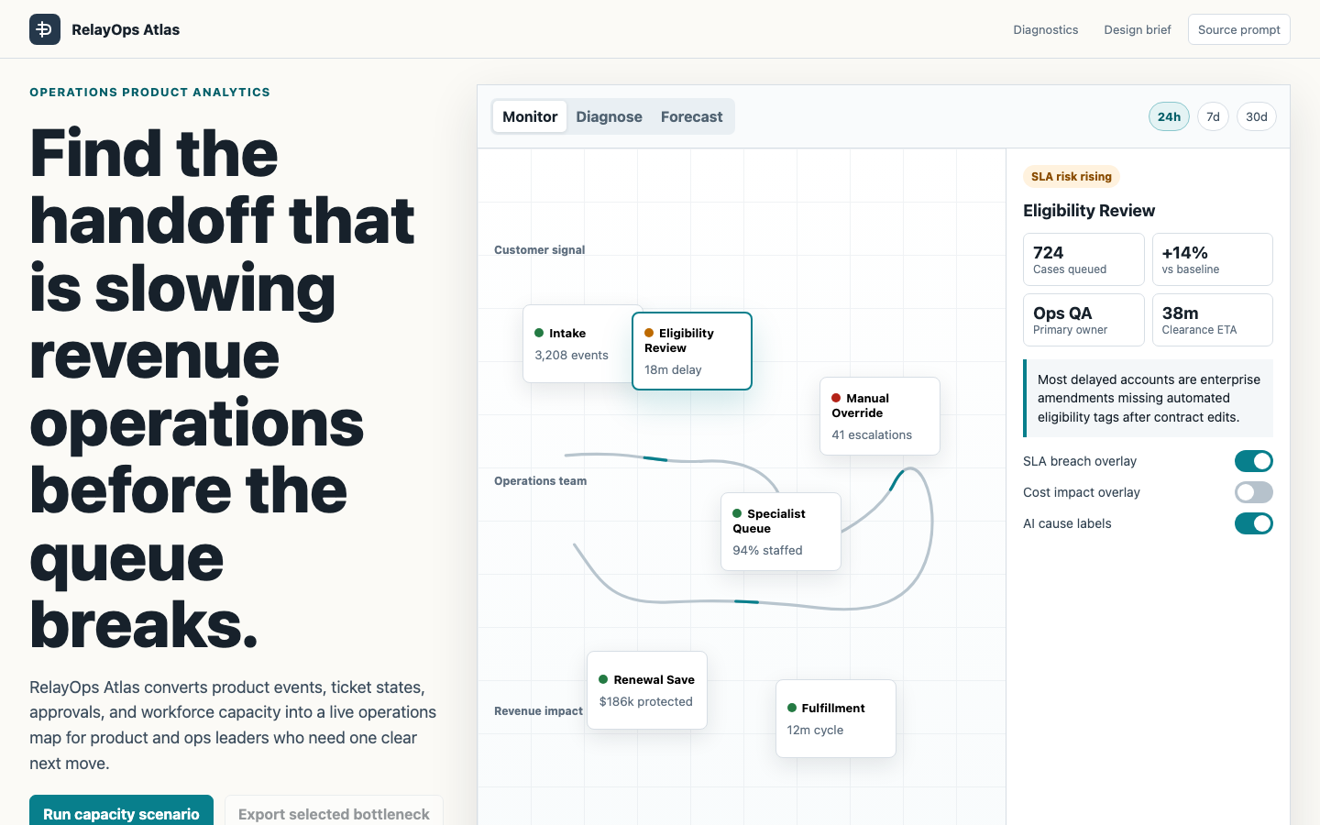
Task: Click the green dot on Renewal Save
Action: [x=603, y=679]
